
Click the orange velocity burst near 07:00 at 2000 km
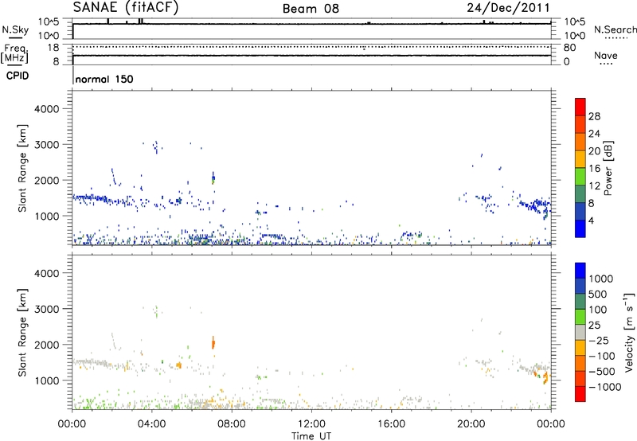[213, 344]
